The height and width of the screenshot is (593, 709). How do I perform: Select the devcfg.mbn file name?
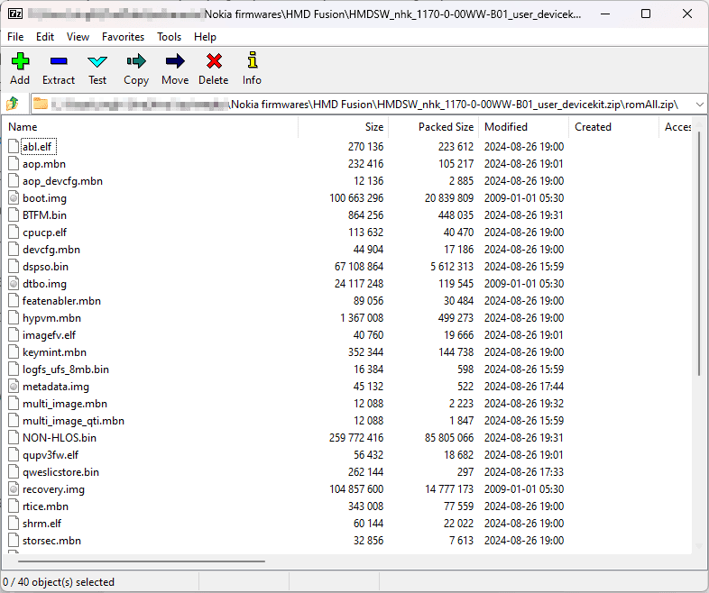click(x=51, y=250)
